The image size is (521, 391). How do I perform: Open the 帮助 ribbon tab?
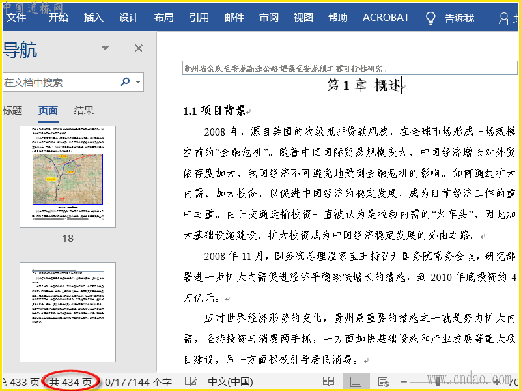[x=337, y=18]
